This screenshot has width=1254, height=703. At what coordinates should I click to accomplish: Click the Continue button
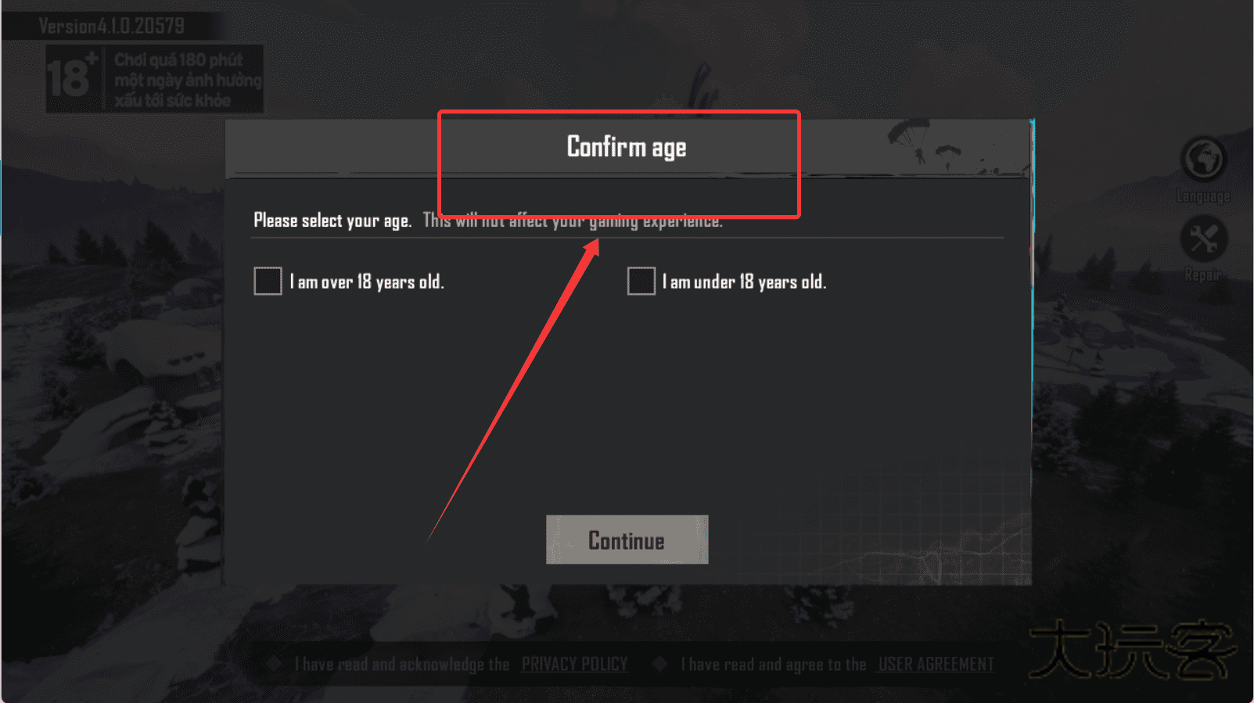pyautogui.click(x=627, y=540)
